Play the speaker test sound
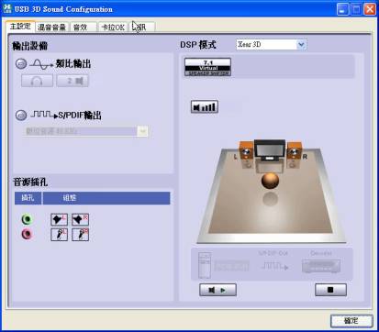The height and width of the screenshot is (332, 379). click(217, 290)
